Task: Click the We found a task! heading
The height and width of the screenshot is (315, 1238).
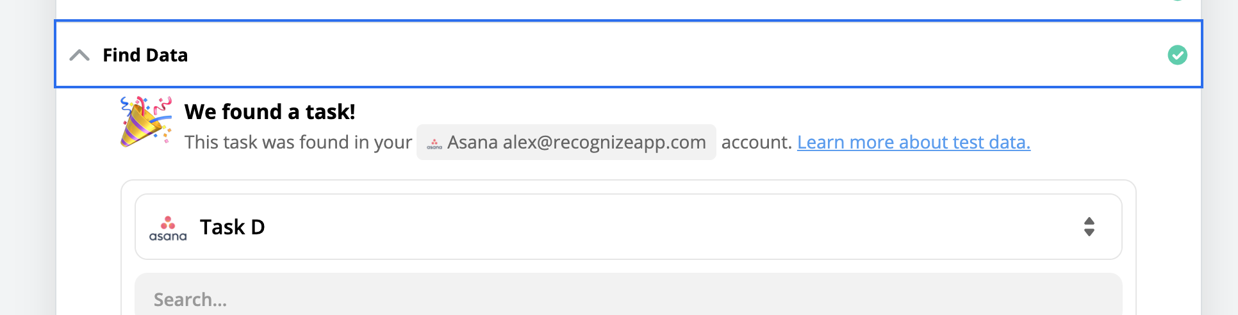Action: (270, 112)
